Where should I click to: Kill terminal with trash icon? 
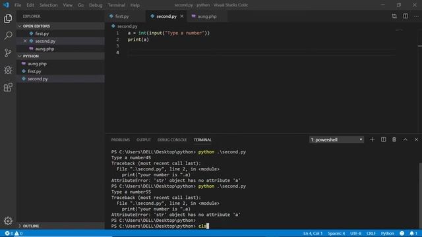[x=394, y=140]
